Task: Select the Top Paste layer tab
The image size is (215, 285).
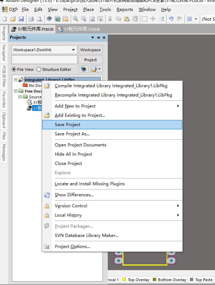Action: tap(201, 280)
